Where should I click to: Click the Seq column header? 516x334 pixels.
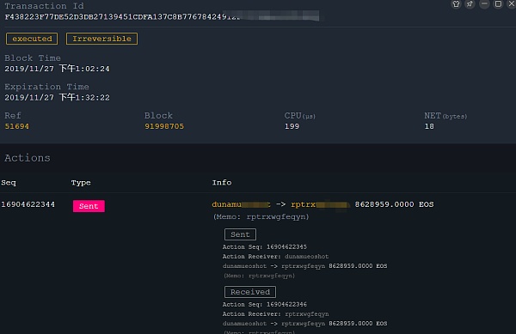9,183
